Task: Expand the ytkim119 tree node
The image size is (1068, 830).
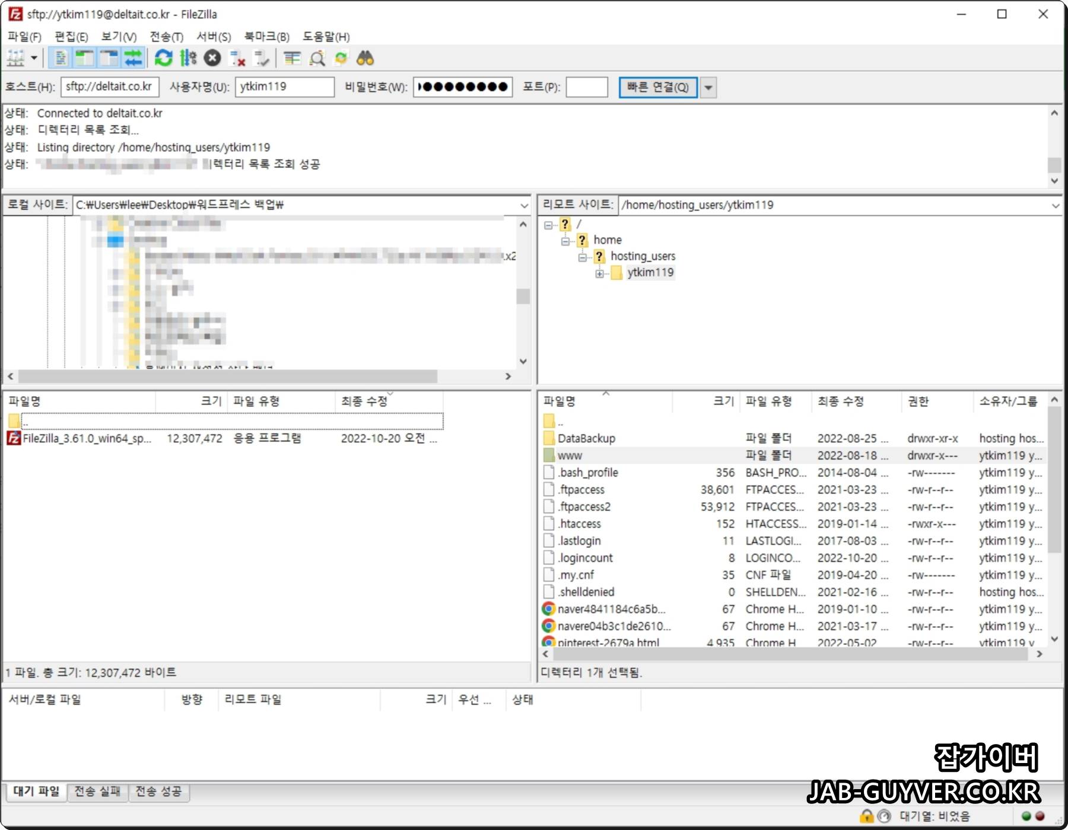Action: (600, 273)
